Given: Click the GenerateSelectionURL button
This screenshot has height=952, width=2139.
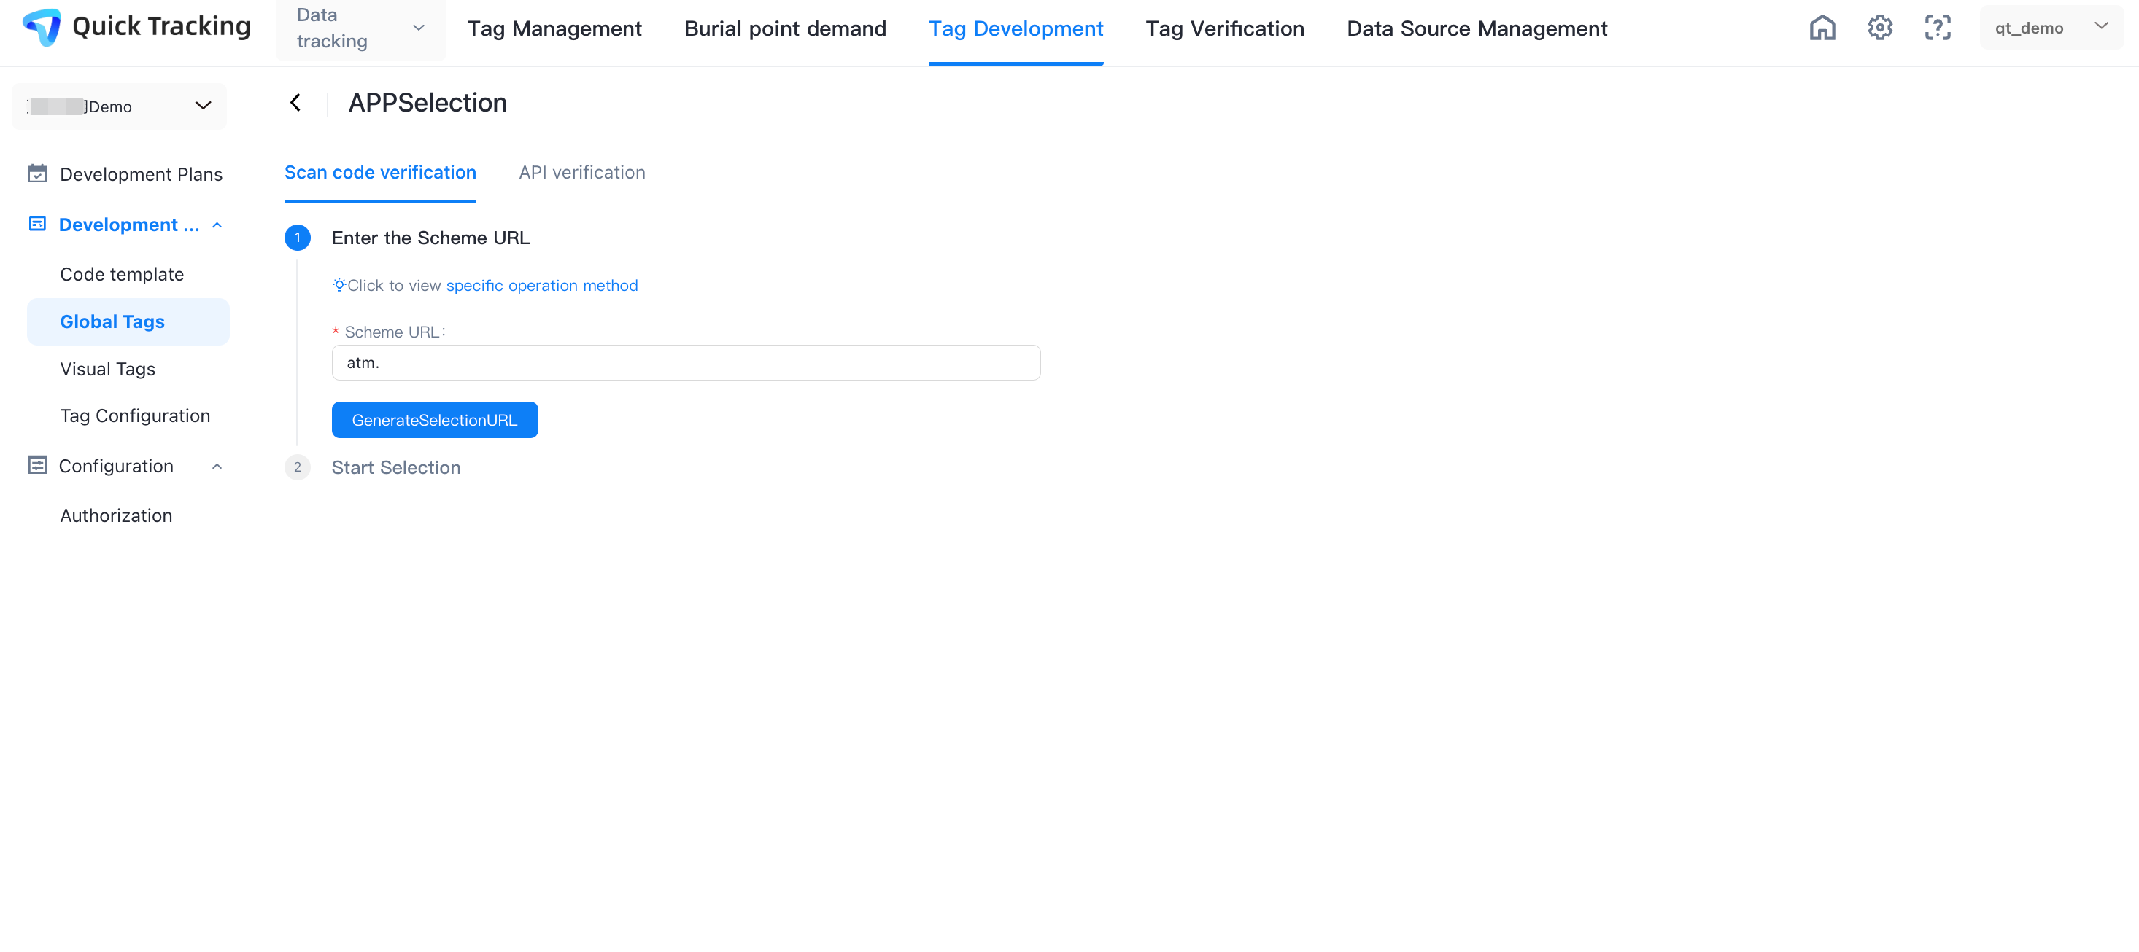Looking at the screenshot, I should [434, 420].
